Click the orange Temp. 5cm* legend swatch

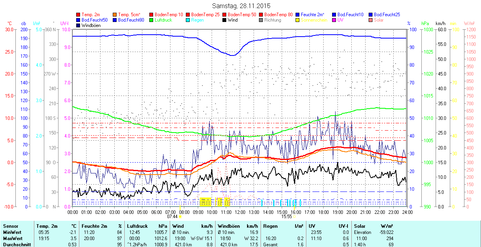pos(115,15)
